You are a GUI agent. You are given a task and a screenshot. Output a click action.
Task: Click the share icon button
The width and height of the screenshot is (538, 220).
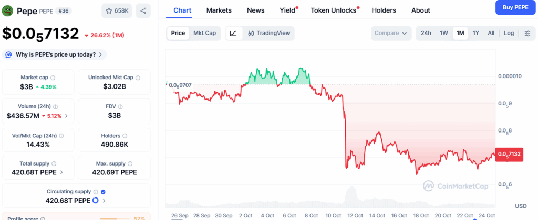143,10
